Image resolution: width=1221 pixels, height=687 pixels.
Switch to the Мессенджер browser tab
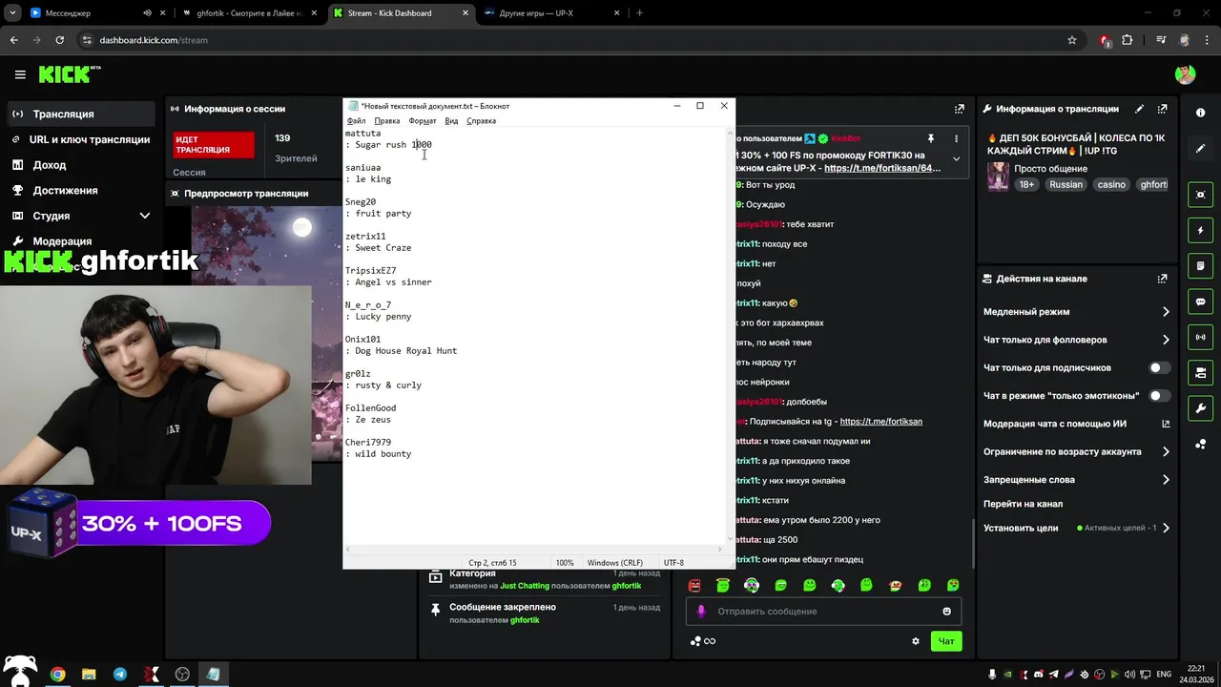(x=97, y=13)
